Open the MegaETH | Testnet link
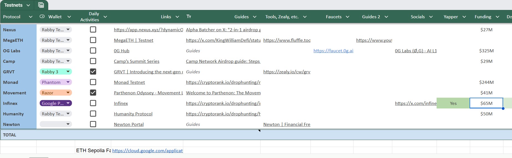Viewport: 512px width, 158px height. [x=134, y=40]
